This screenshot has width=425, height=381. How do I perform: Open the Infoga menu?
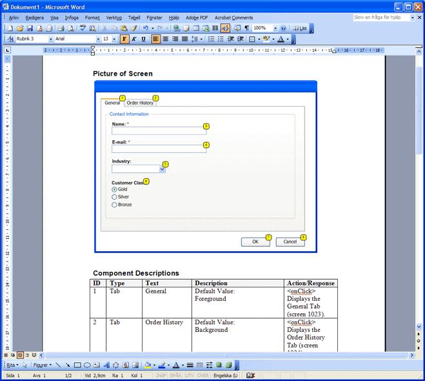(x=72, y=18)
